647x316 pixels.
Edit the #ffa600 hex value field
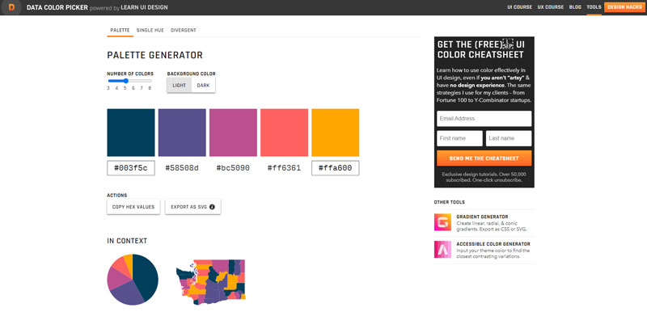click(335, 168)
